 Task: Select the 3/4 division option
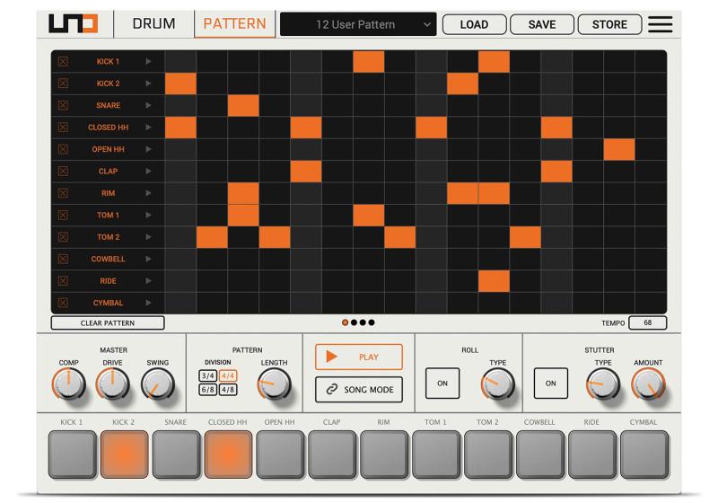pyautogui.click(x=207, y=375)
